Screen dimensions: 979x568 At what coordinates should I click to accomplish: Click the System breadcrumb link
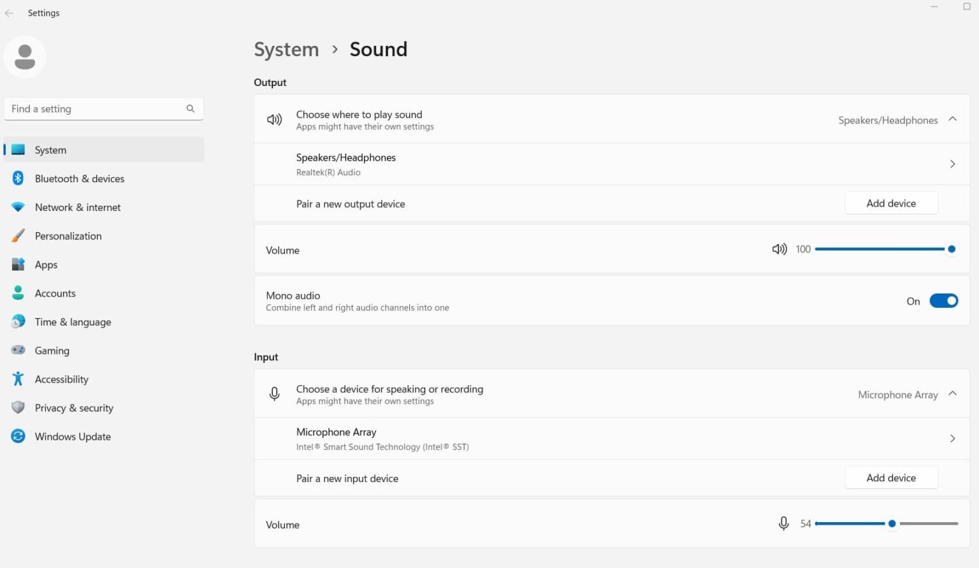pyautogui.click(x=286, y=49)
